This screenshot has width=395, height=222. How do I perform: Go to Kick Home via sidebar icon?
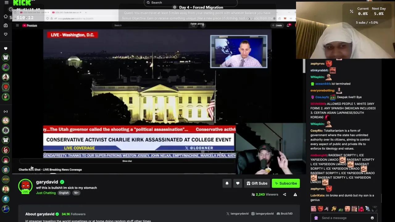(6, 16)
